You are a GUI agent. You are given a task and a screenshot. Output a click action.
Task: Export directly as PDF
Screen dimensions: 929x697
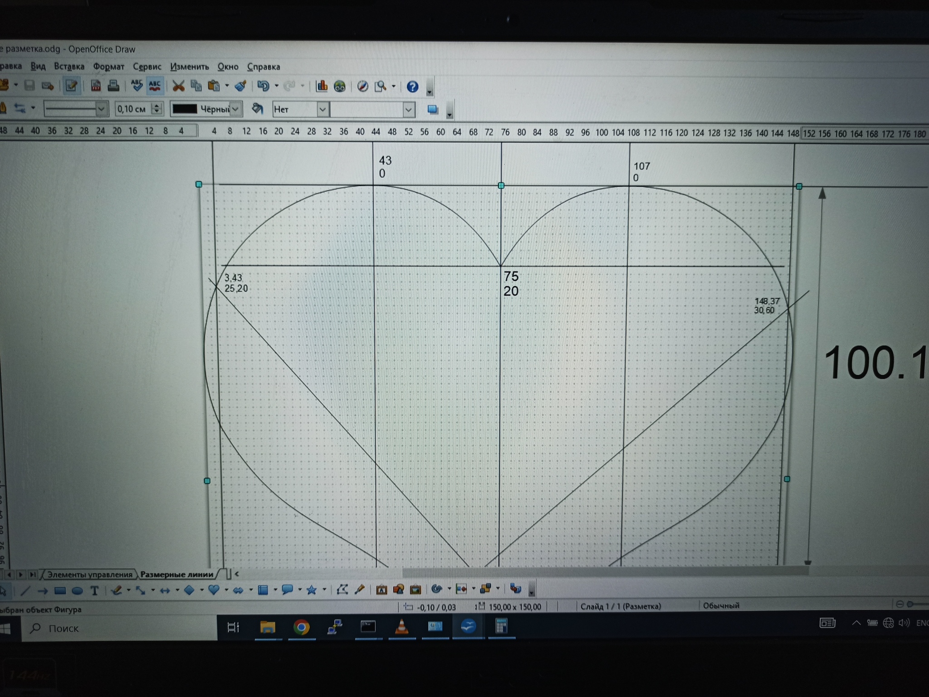[x=96, y=85]
